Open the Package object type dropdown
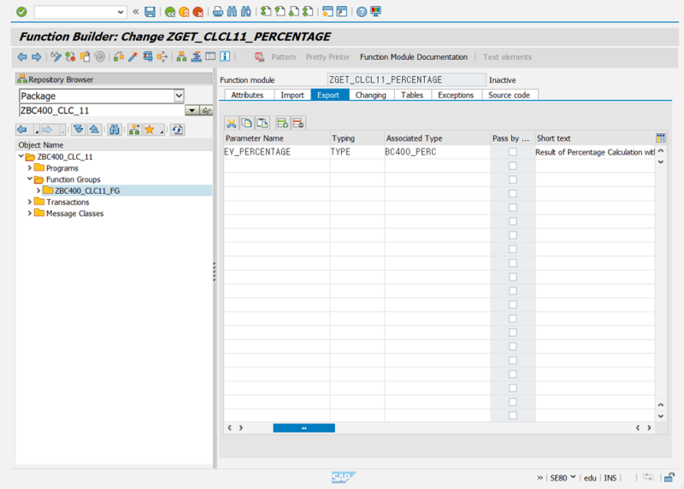684x489 pixels. click(x=179, y=96)
